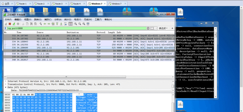
Task: Click the 表达式… expression button
Action: (163, 28)
